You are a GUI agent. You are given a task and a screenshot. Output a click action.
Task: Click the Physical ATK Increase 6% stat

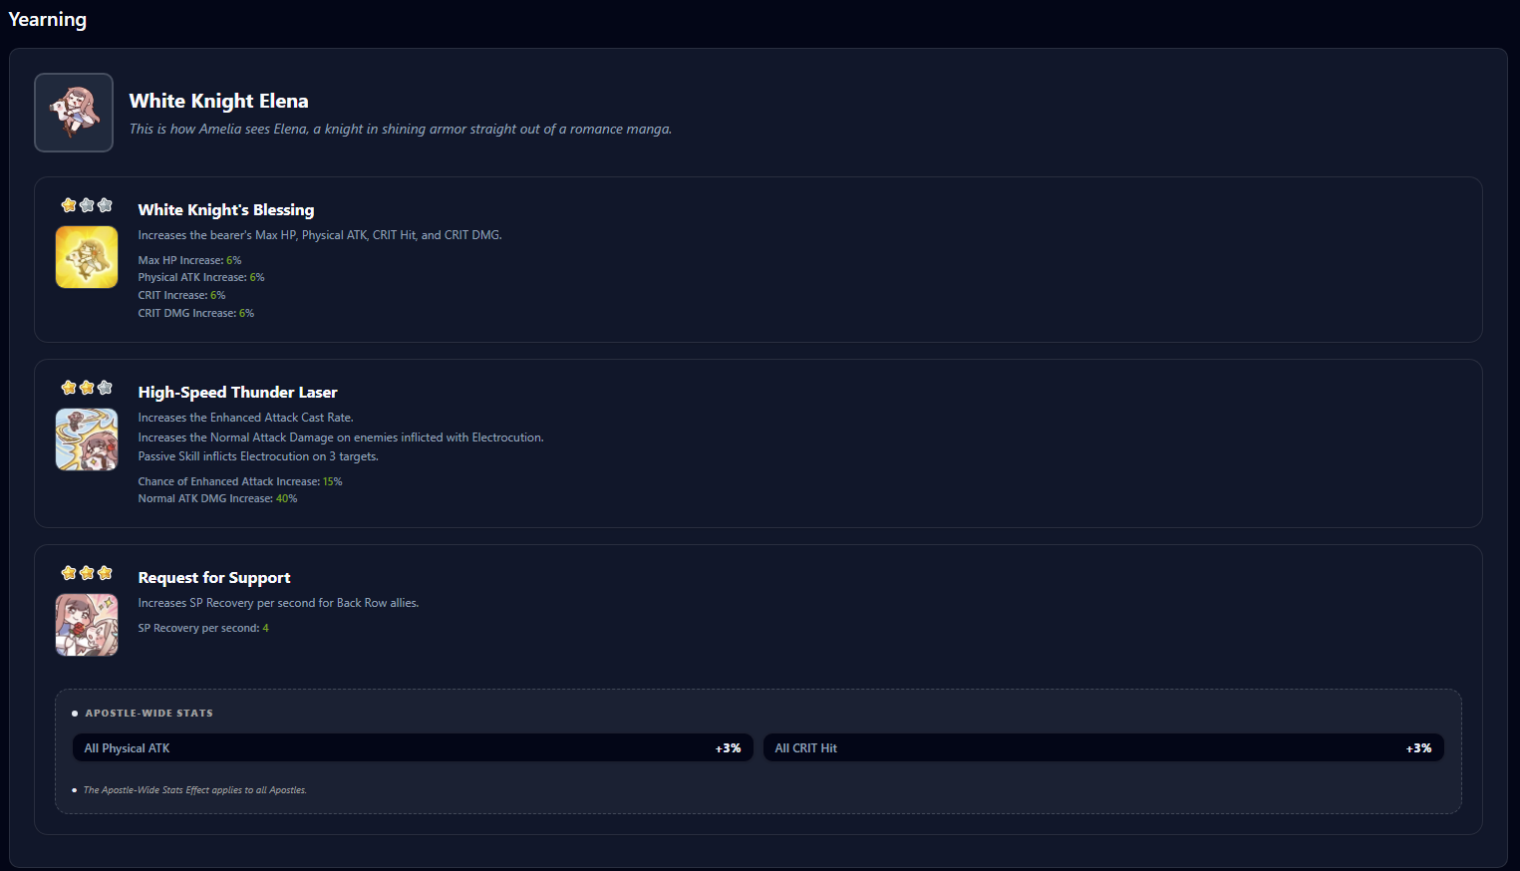(201, 278)
